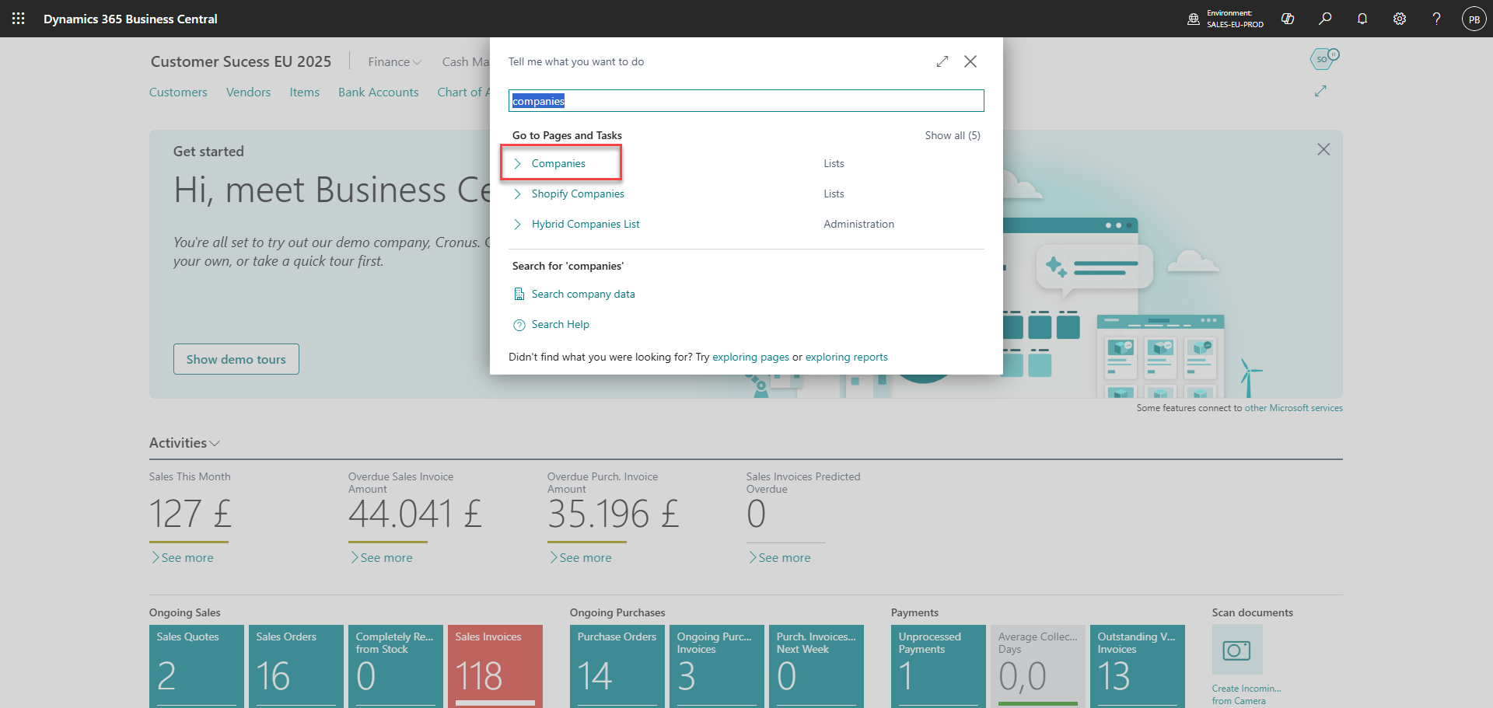Click Show all (5) results
1493x708 pixels.
click(x=953, y=135)
